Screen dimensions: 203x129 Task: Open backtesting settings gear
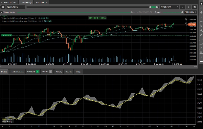3,7
